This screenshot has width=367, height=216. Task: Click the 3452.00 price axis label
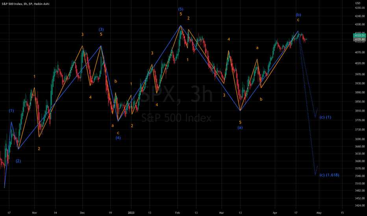(x=360, y=198)
